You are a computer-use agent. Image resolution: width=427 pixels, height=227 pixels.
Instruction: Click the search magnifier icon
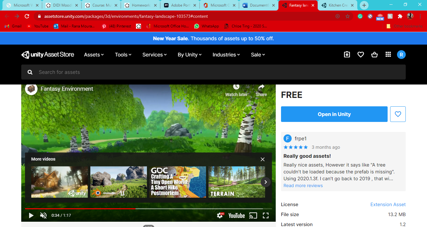[x=30, y=72]
